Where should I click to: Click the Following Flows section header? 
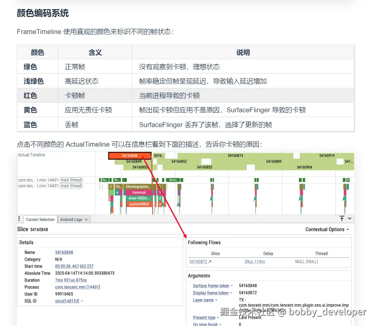click(204, 243)
